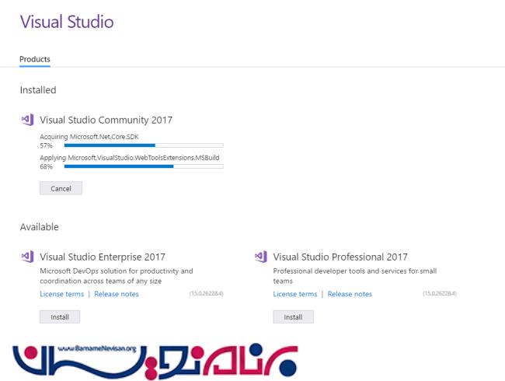505x381 pixels.
Task: Click the Visual Studio Enterprise 2017 title
Action: click(x=103, y=257)
